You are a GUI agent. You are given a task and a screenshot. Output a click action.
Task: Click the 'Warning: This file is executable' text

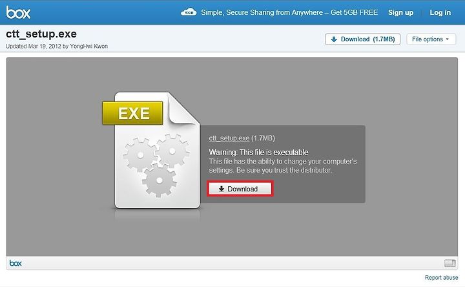click(x=258, y=153)
